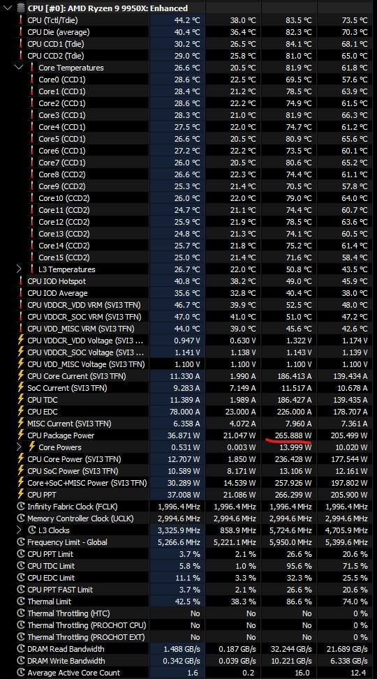The height and width of the screenshot is (679, 377).
Task: Select the Thermal Throttling (PROCHOT CPU) label
Action: pos(87,625)
